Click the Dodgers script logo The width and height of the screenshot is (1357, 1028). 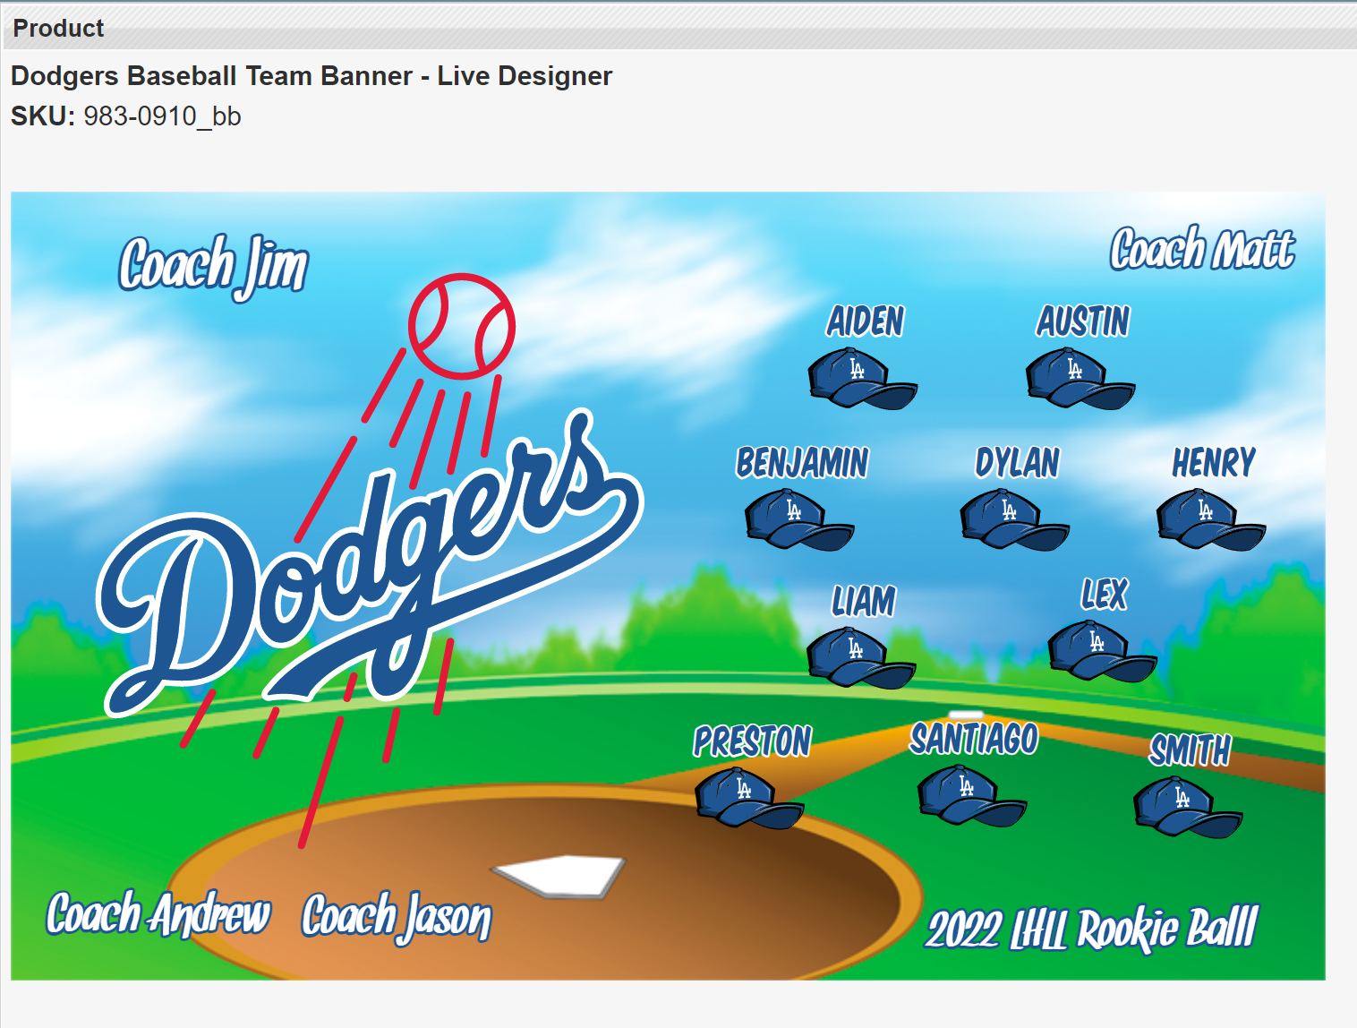pyautogui.click(x=371, y=562)
